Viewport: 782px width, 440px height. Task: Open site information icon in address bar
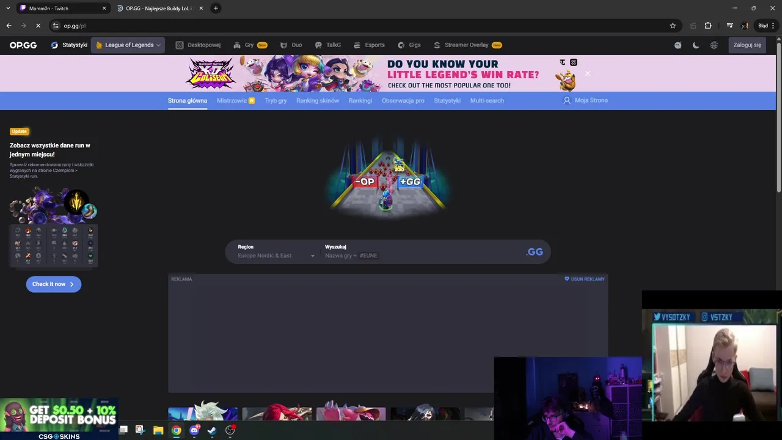tap(56, 26)
